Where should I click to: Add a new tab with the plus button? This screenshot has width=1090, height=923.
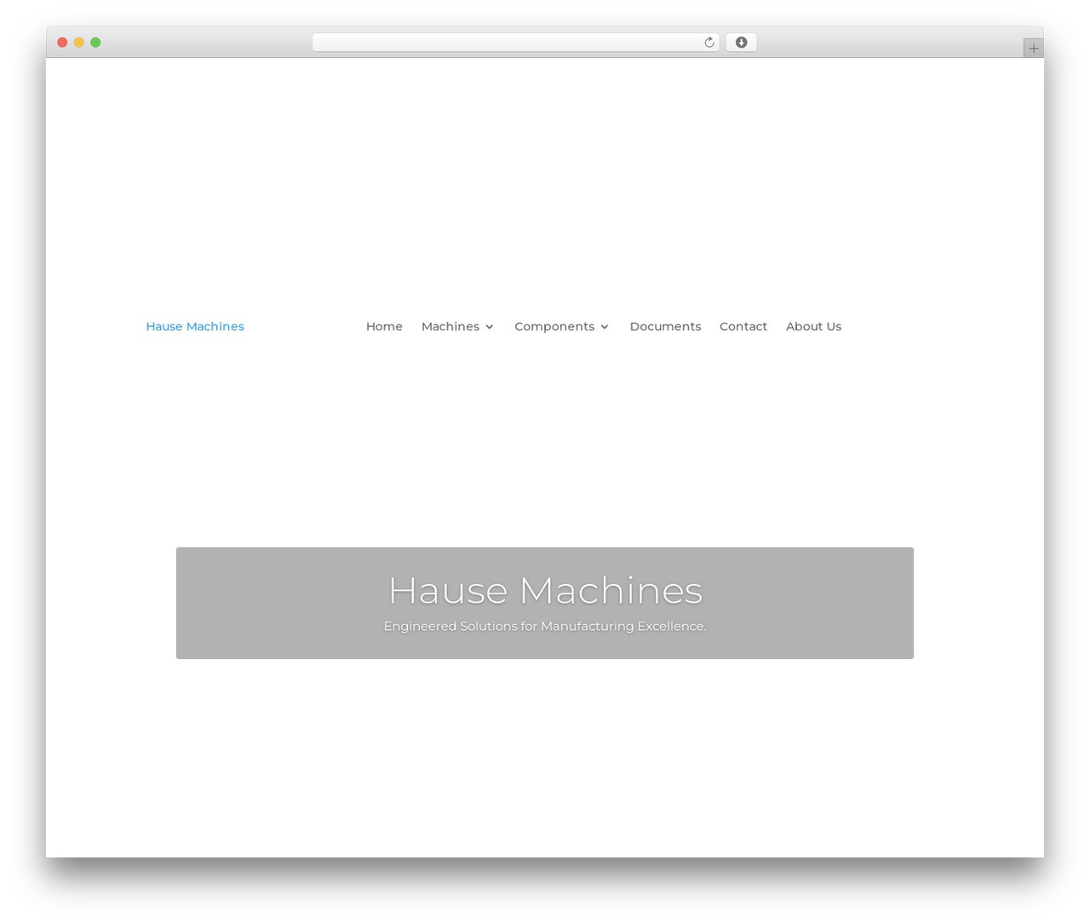coord(1033,49)
